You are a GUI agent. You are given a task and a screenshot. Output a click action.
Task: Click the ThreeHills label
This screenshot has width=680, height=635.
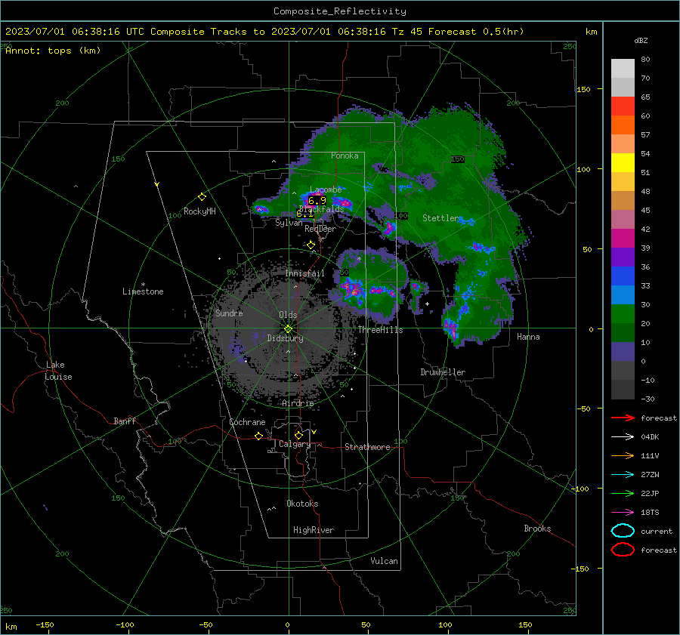click(380, 330)
